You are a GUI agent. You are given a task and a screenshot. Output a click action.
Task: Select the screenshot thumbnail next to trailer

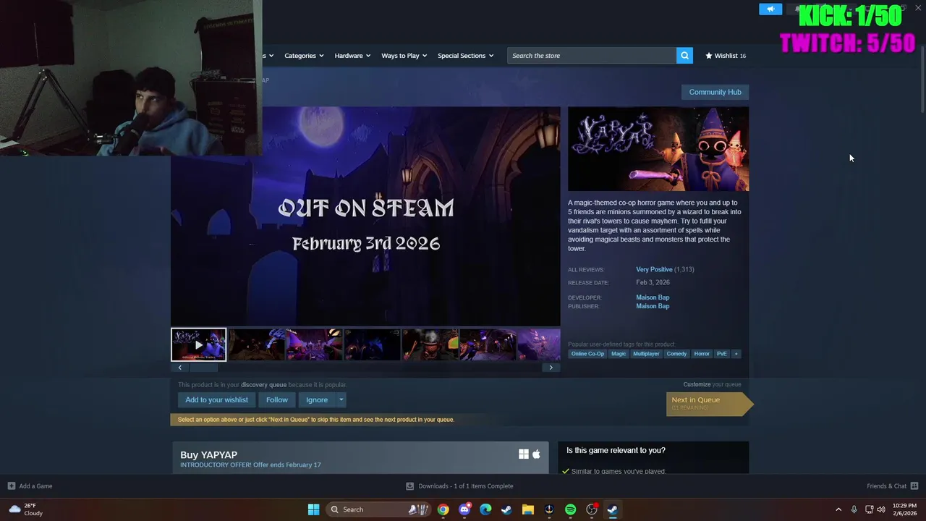point(256,344)
